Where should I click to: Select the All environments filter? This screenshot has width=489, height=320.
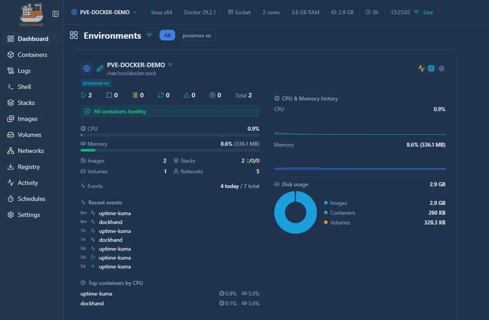coord(167,35)
